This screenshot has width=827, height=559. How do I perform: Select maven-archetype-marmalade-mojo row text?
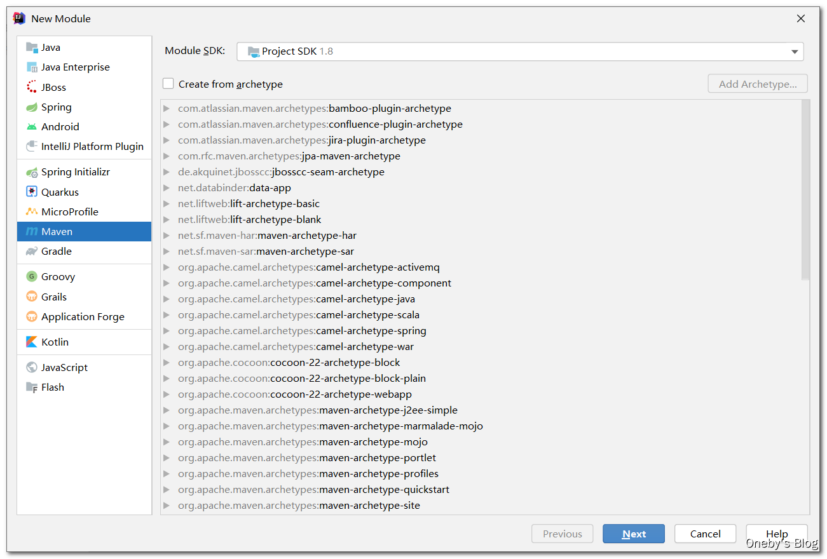pos(331,426)
